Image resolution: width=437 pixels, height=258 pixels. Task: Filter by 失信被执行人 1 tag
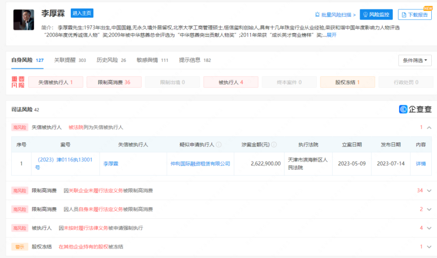coord(55,82)
